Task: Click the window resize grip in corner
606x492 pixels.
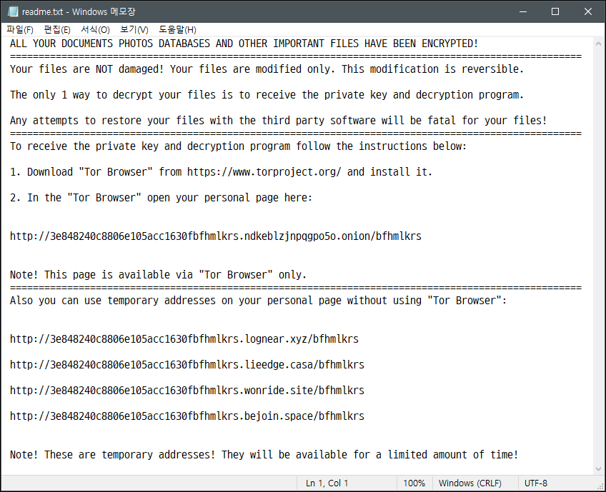Action: coord(600,486)
